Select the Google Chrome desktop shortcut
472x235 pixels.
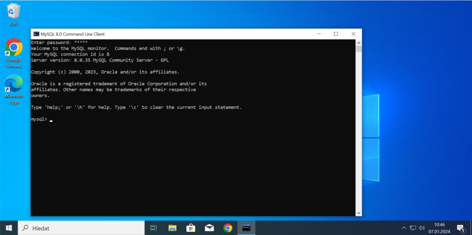tap(14, 53)
